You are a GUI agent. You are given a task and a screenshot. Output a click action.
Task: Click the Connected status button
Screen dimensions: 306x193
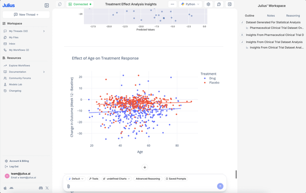(x=80, y=4)
